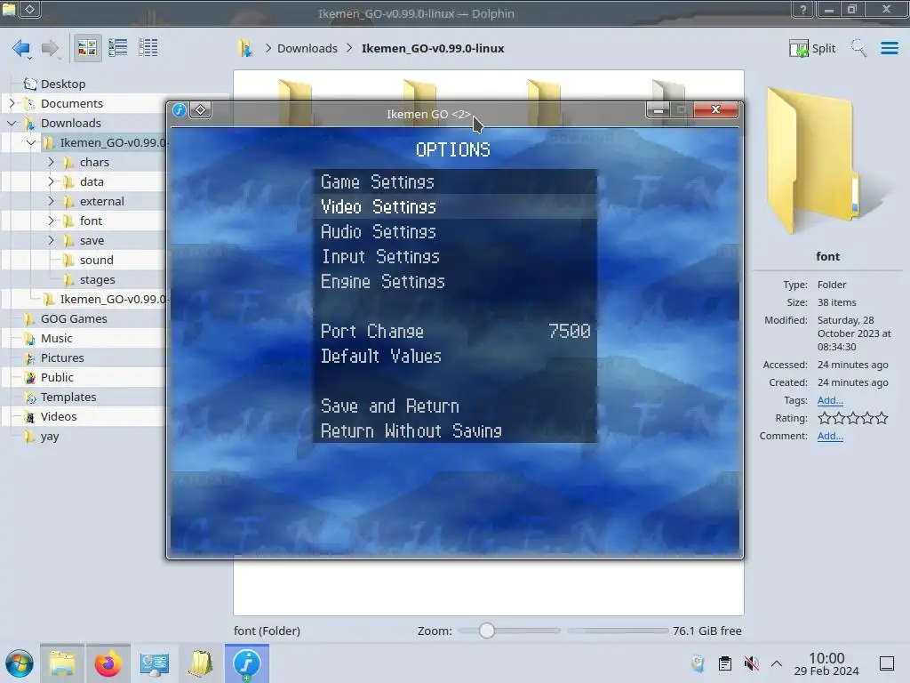This screenshot has height=683, width=910.
Task: Open the Start menu orb
Action: click(20, 663)
